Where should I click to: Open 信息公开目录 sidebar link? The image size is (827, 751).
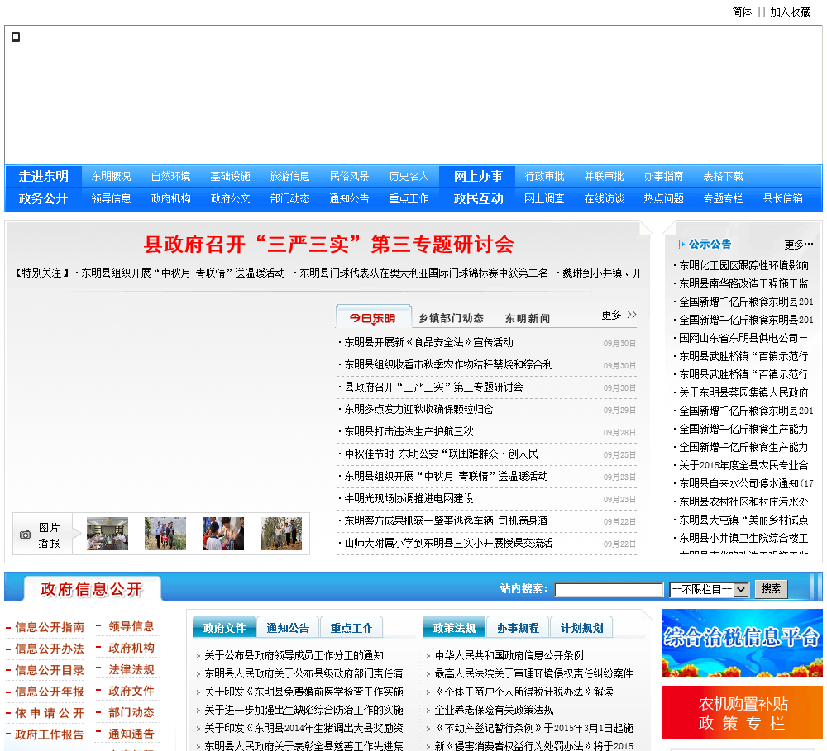pos(50,670)
